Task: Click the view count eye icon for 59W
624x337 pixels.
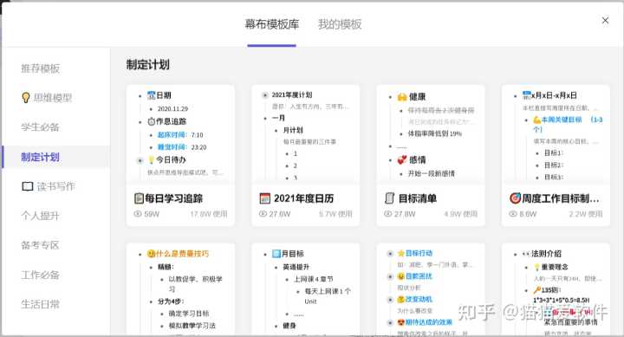Action: [138, 214]
